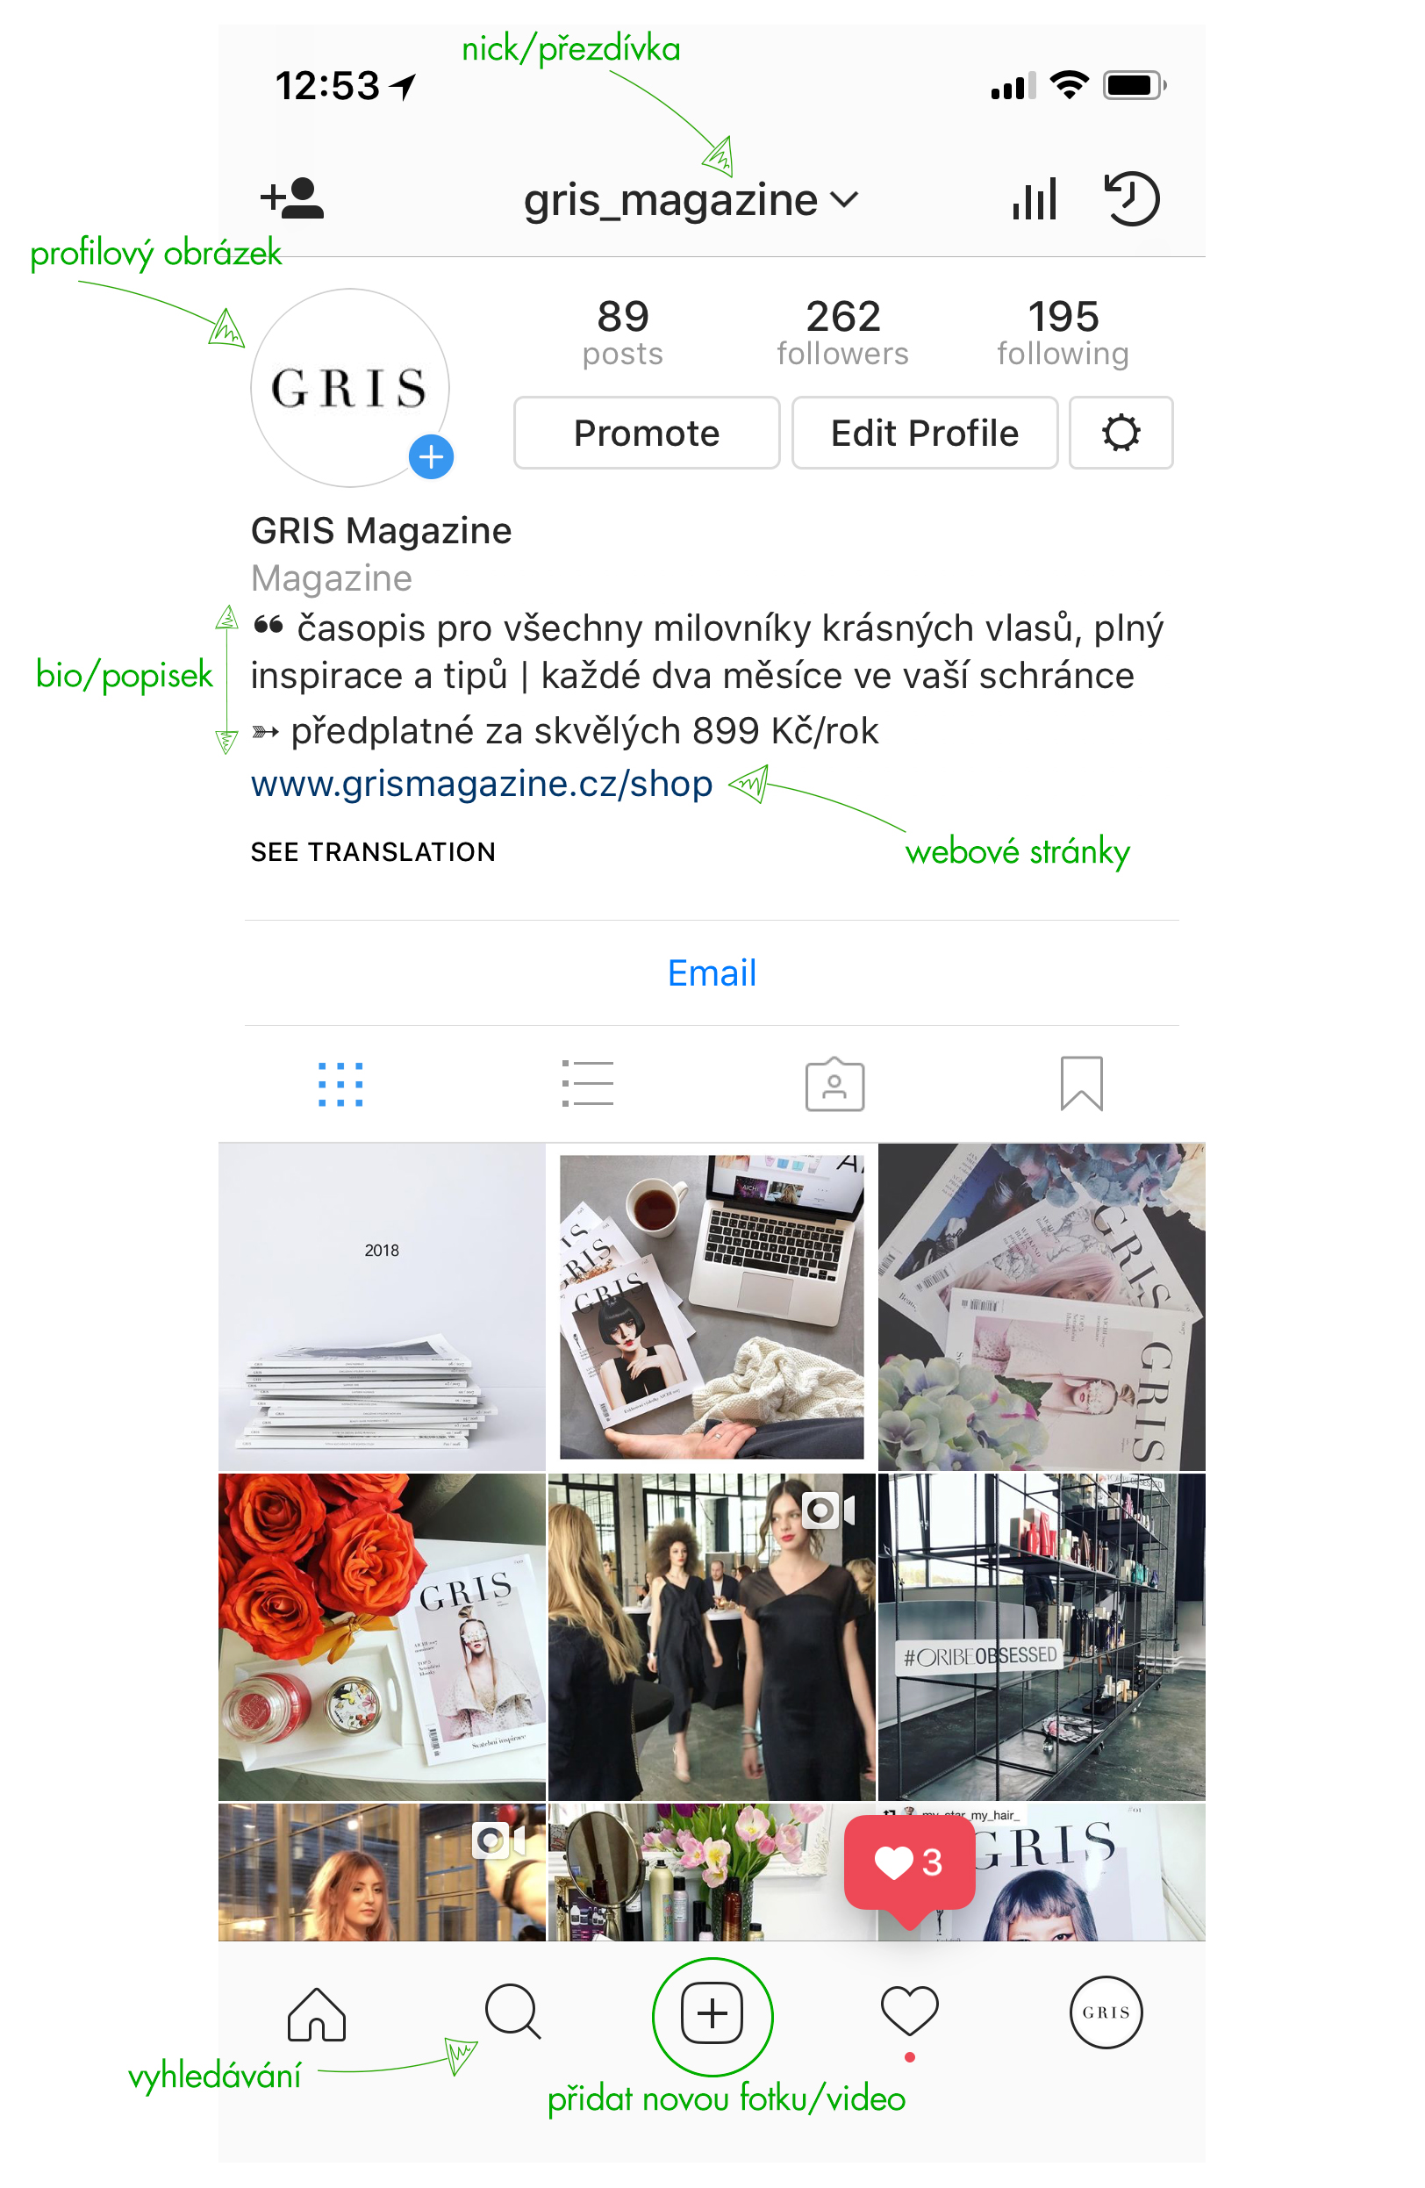Switch to list view tab
This screenshot has height=2188, width=1425.
[588, 1084]
